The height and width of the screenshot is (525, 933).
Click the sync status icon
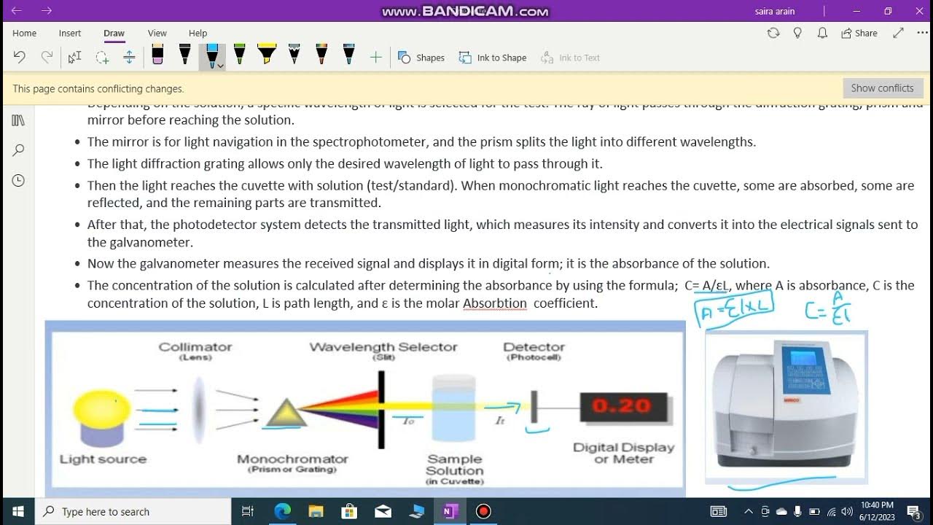tap(773, 33)
